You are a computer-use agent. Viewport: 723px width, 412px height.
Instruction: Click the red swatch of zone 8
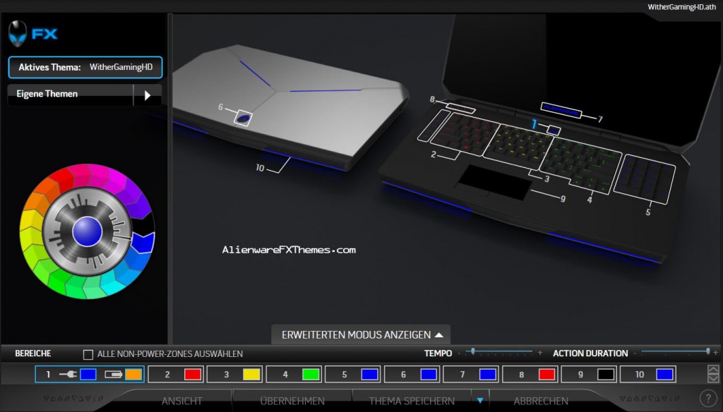[547, 374]
